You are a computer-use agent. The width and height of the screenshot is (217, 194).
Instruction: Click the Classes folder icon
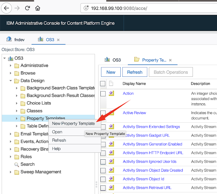(x=23, y=111)
